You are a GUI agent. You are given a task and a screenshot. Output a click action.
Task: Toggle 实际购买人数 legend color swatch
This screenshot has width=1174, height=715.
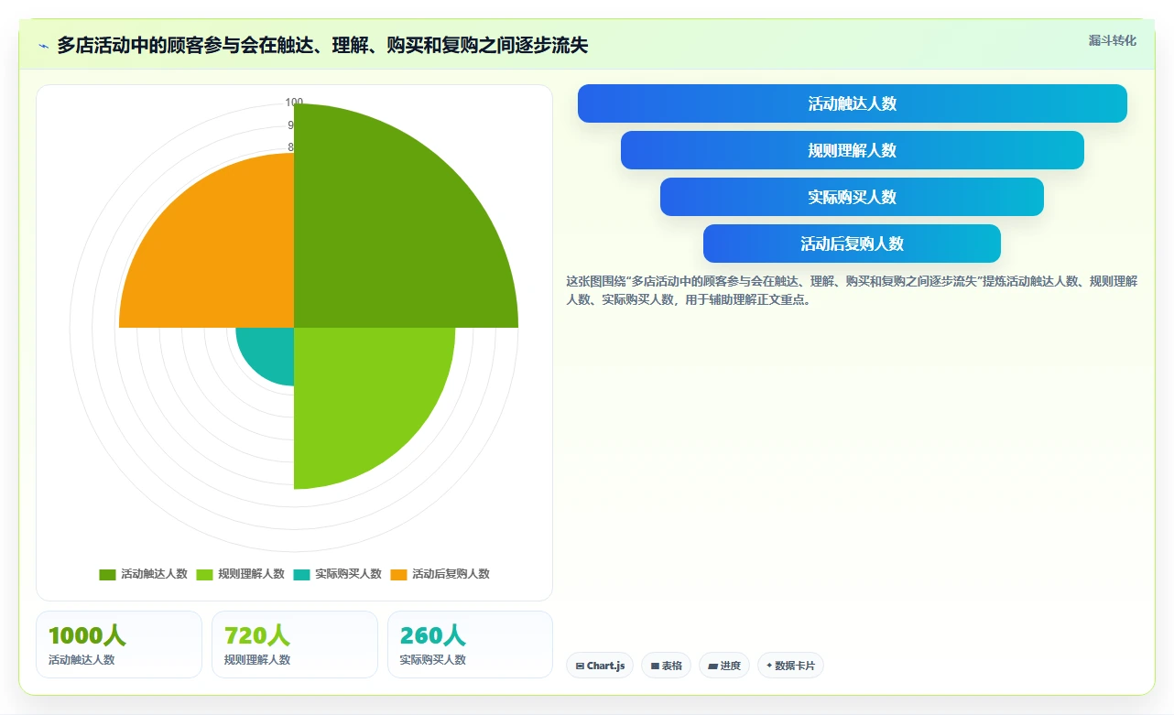click(x=301, y=574)
